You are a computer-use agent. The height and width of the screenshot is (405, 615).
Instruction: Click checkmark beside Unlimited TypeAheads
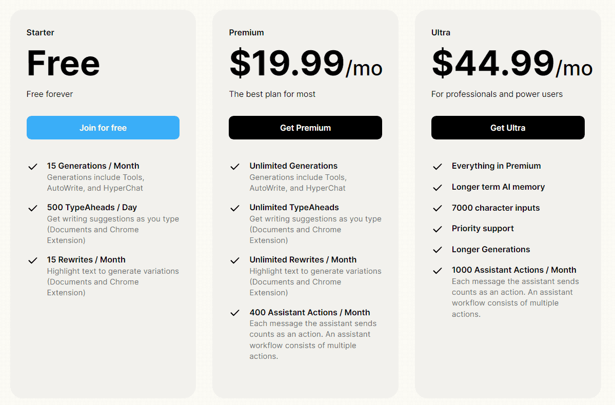point(235,208)
